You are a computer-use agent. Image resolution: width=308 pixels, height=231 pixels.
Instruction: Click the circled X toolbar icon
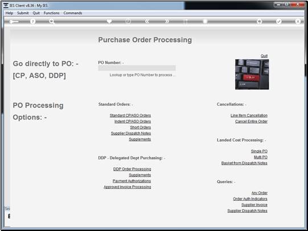pos(298,21)
